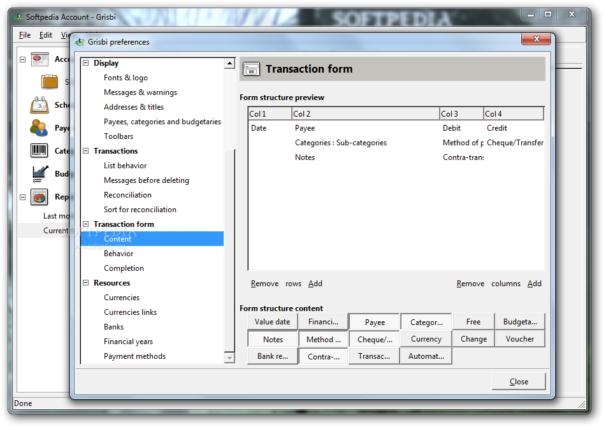Select Reconciliation preferences page
The width and height of the screenshot is (604, 427).
pos(127,194)
